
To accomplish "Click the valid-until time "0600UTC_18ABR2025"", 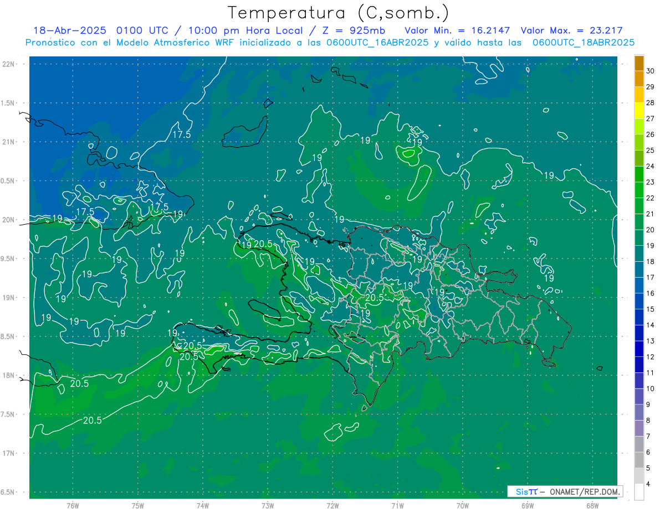I will coord(583,43).
